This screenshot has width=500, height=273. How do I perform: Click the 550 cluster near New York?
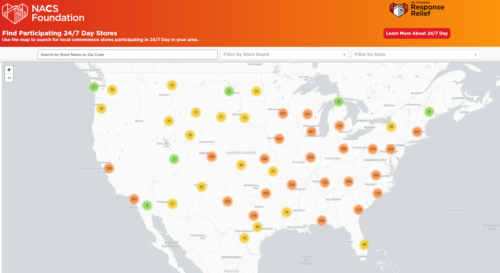tap(391, 149)
